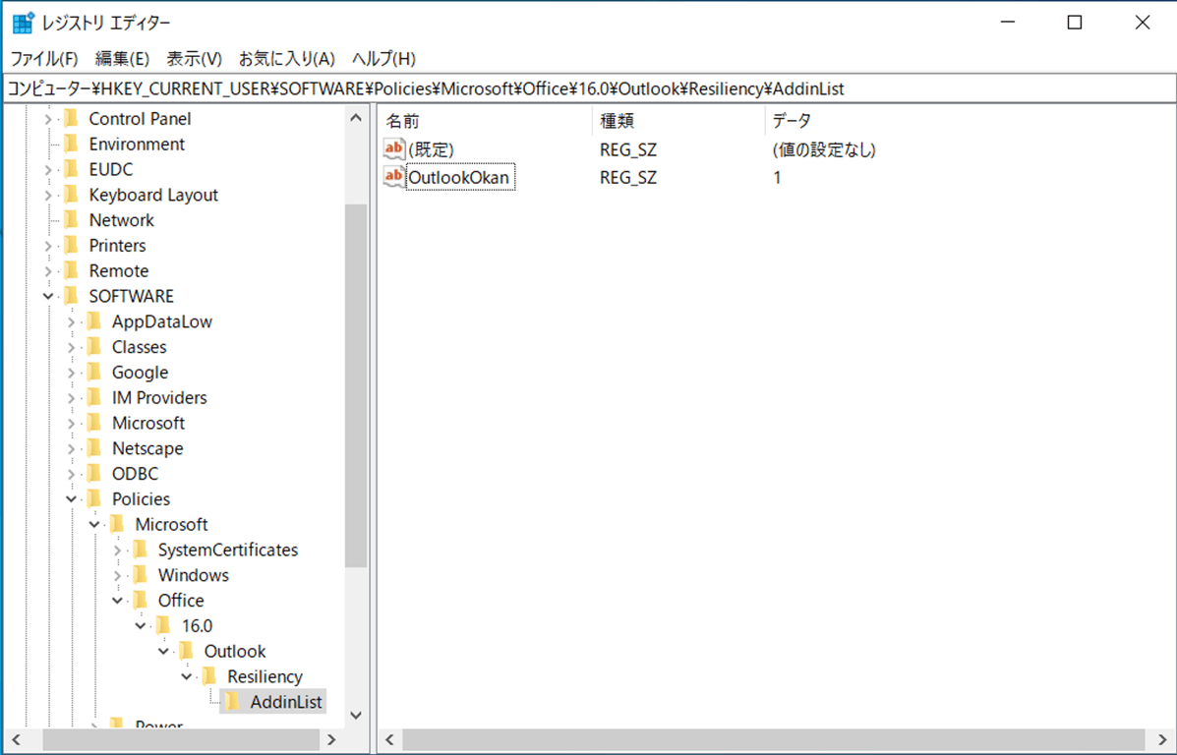
Task: Click the IM Providers folder icon
Action: [x=94, y=398]
